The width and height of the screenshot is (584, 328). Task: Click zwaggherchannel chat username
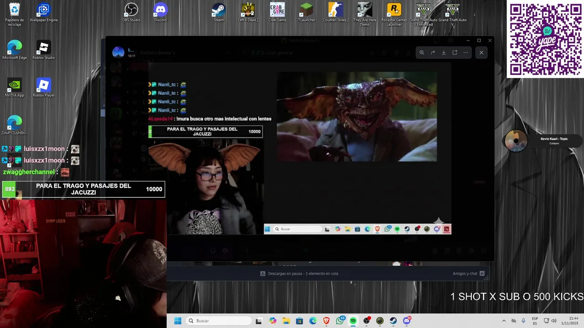(30, 172)
